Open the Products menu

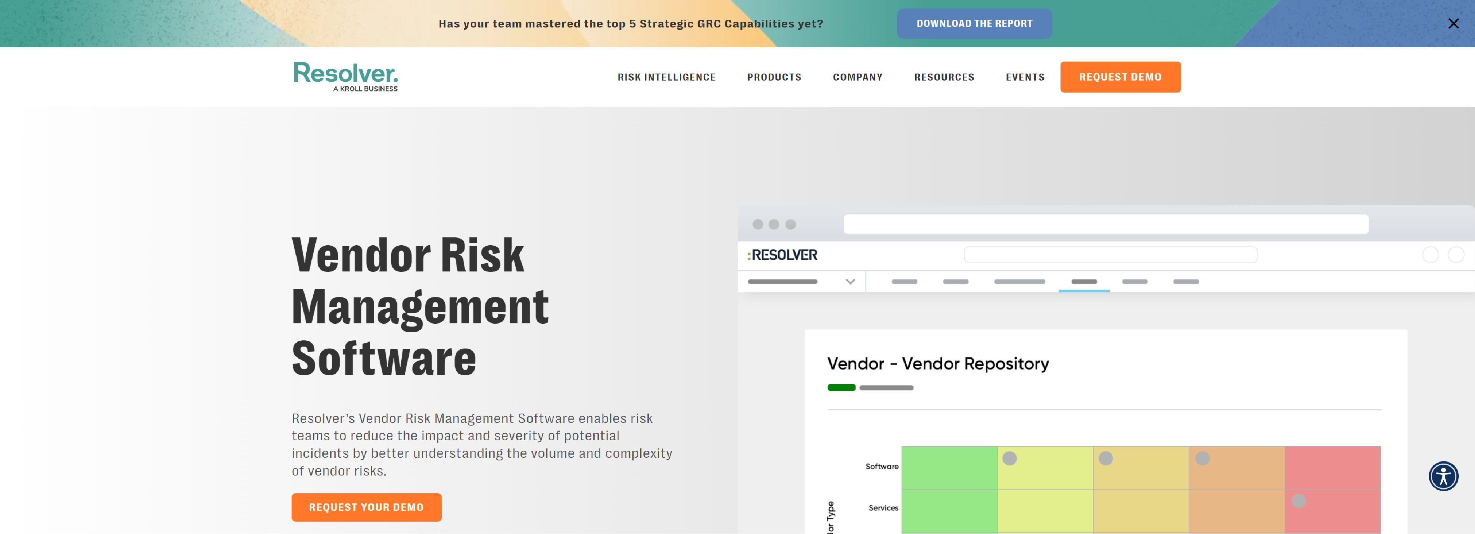tap(774, 77)
